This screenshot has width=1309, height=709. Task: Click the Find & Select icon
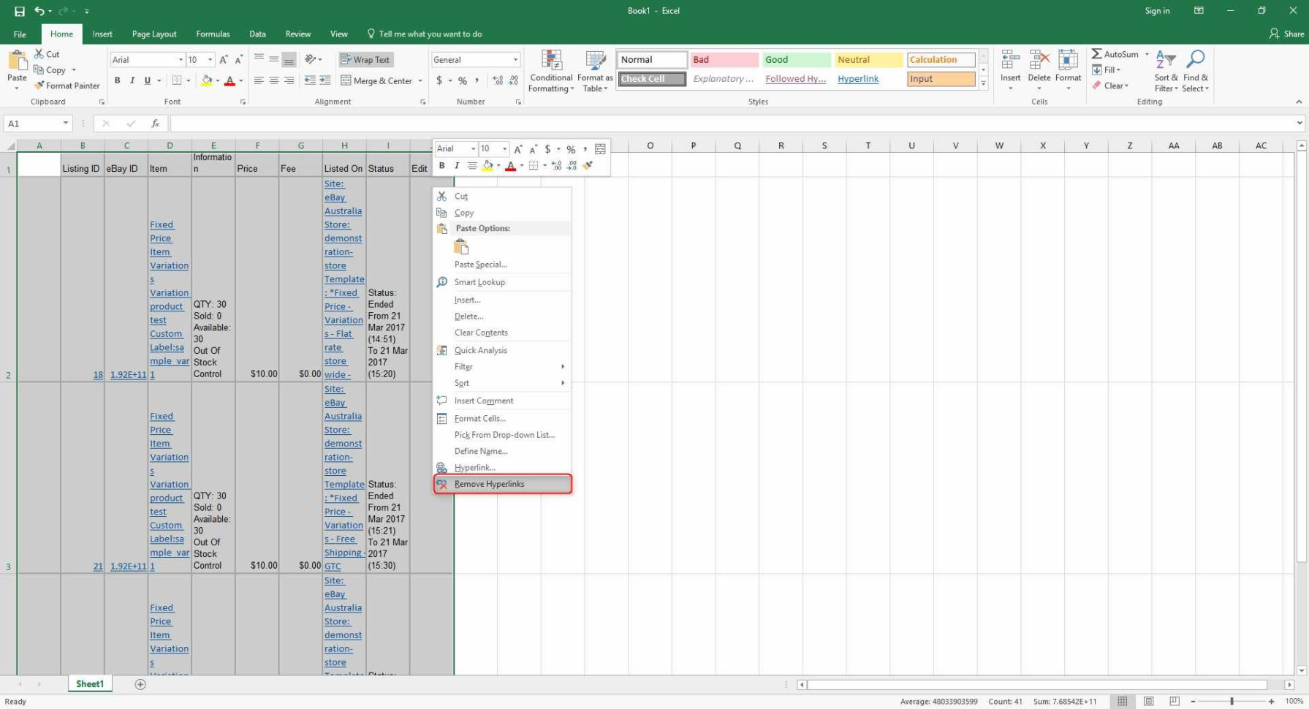1195,69
